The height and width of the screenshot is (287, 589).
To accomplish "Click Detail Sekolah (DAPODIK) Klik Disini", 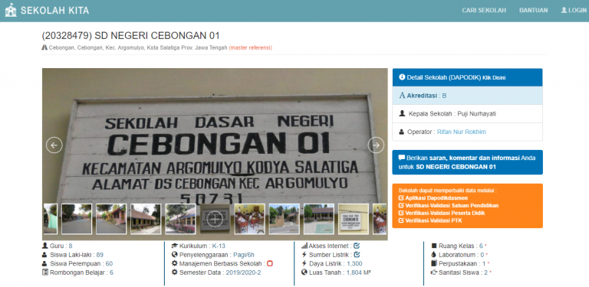I will [467, 77].
